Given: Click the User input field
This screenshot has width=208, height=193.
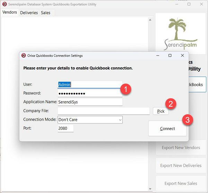Looking at the screenshot, I should (90, 85).
